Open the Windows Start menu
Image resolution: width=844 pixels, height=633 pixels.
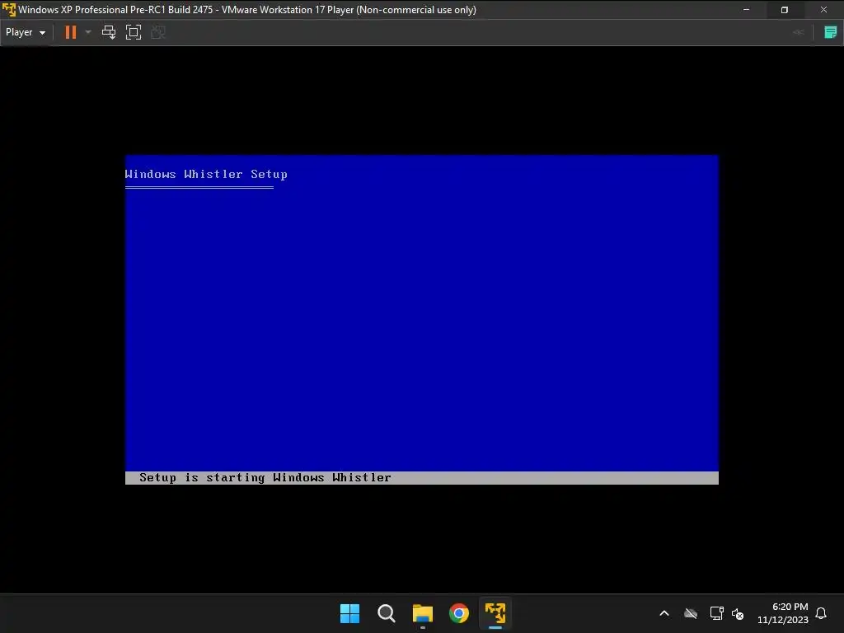click(x=349, y=613)
